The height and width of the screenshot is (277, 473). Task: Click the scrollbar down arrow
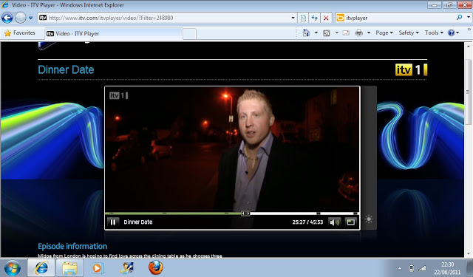coord(468,254)
